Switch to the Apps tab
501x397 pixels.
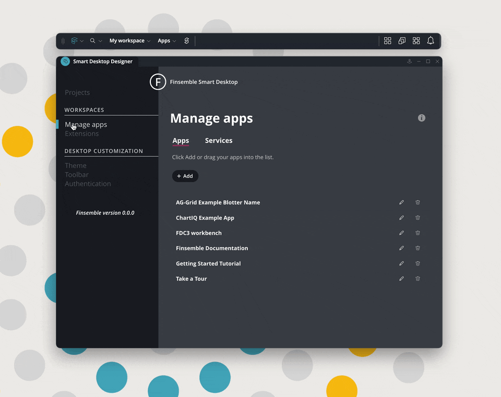(181, 140)
